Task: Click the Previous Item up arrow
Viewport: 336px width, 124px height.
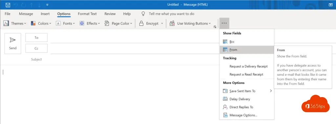Action: click(x=31, y=5)
